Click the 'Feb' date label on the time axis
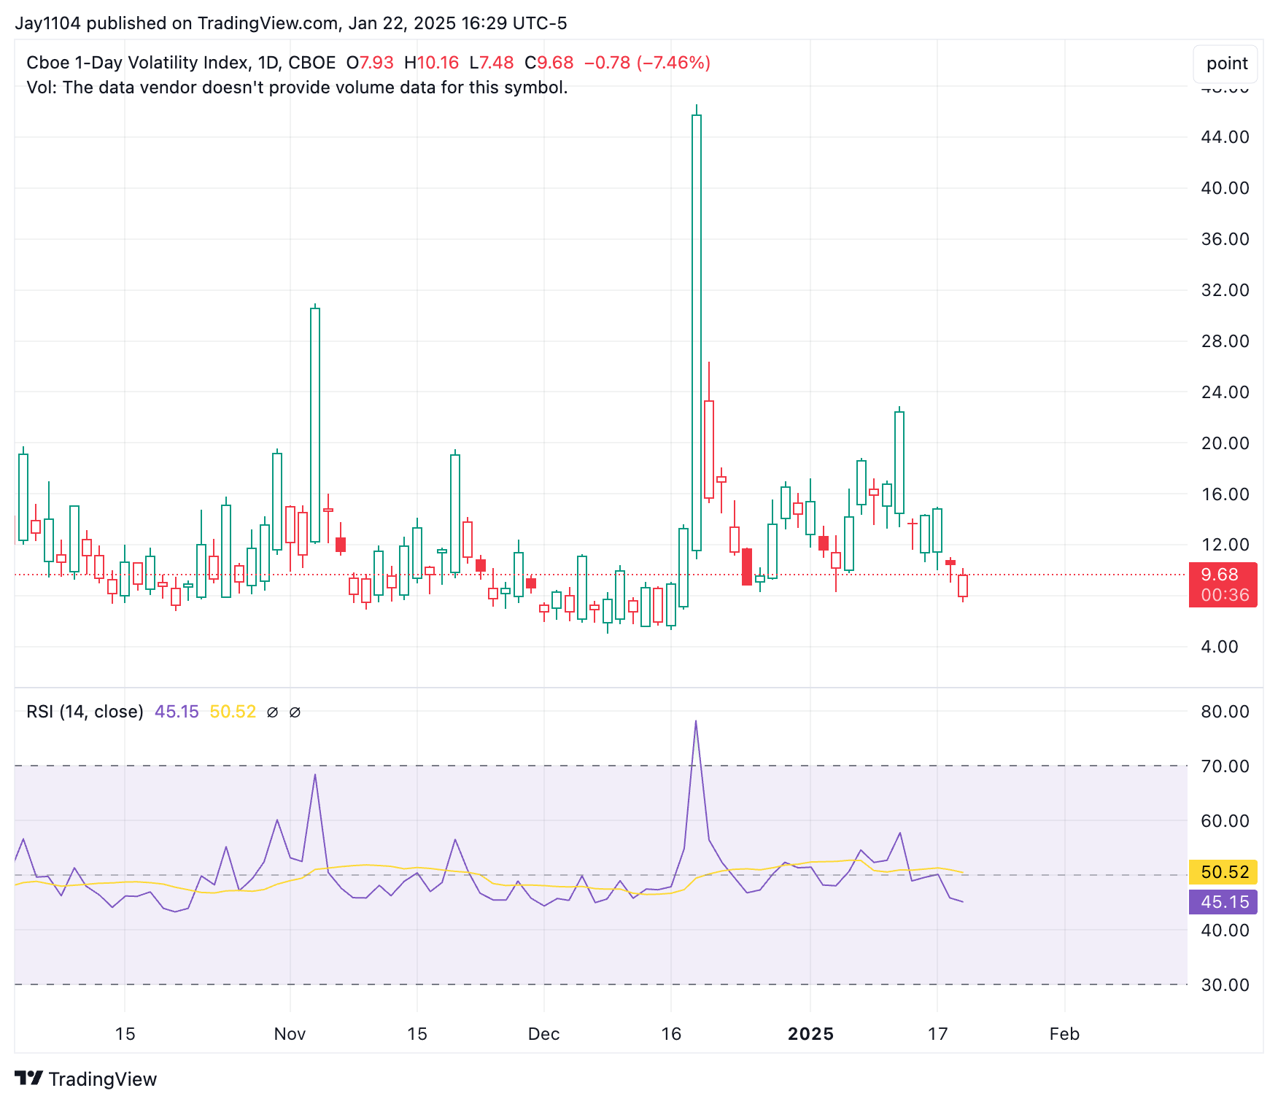Screen dimensions: 1278x1104 tap(1064, 1033)
